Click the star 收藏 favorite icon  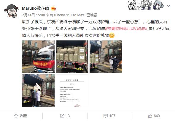pos(16,116)
